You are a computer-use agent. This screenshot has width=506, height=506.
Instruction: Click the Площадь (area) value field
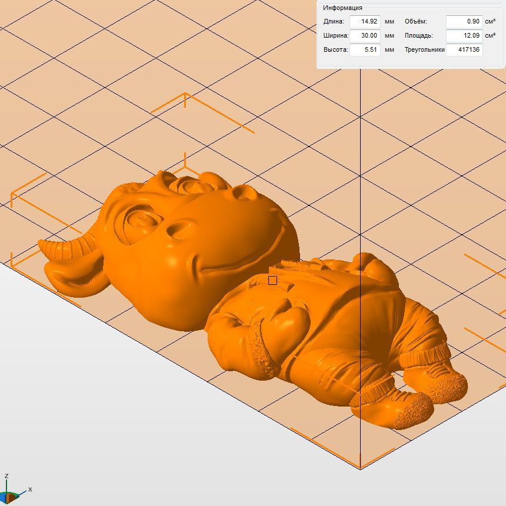tap(464, 35)
